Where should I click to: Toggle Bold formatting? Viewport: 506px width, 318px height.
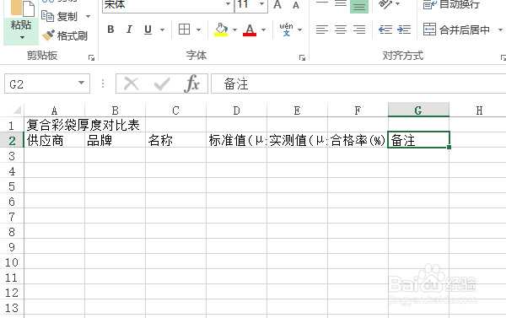point(110,30)
